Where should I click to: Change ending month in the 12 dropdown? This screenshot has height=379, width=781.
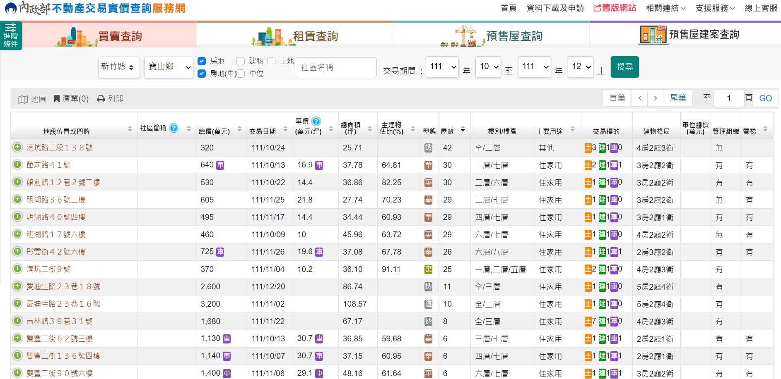[x=581, y=67]
